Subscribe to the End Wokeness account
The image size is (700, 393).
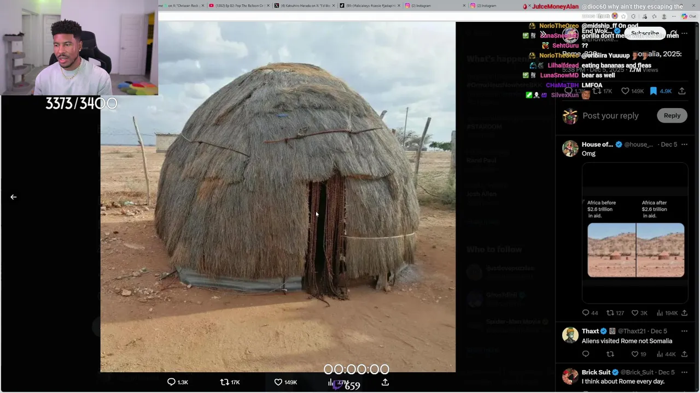[645, 33]
